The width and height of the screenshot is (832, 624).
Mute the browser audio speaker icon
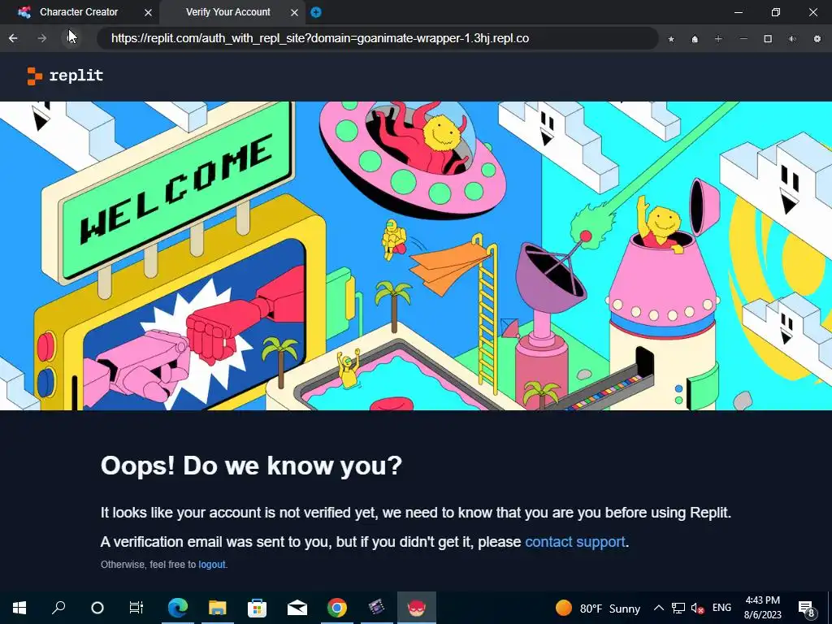(x=792, y=39)
